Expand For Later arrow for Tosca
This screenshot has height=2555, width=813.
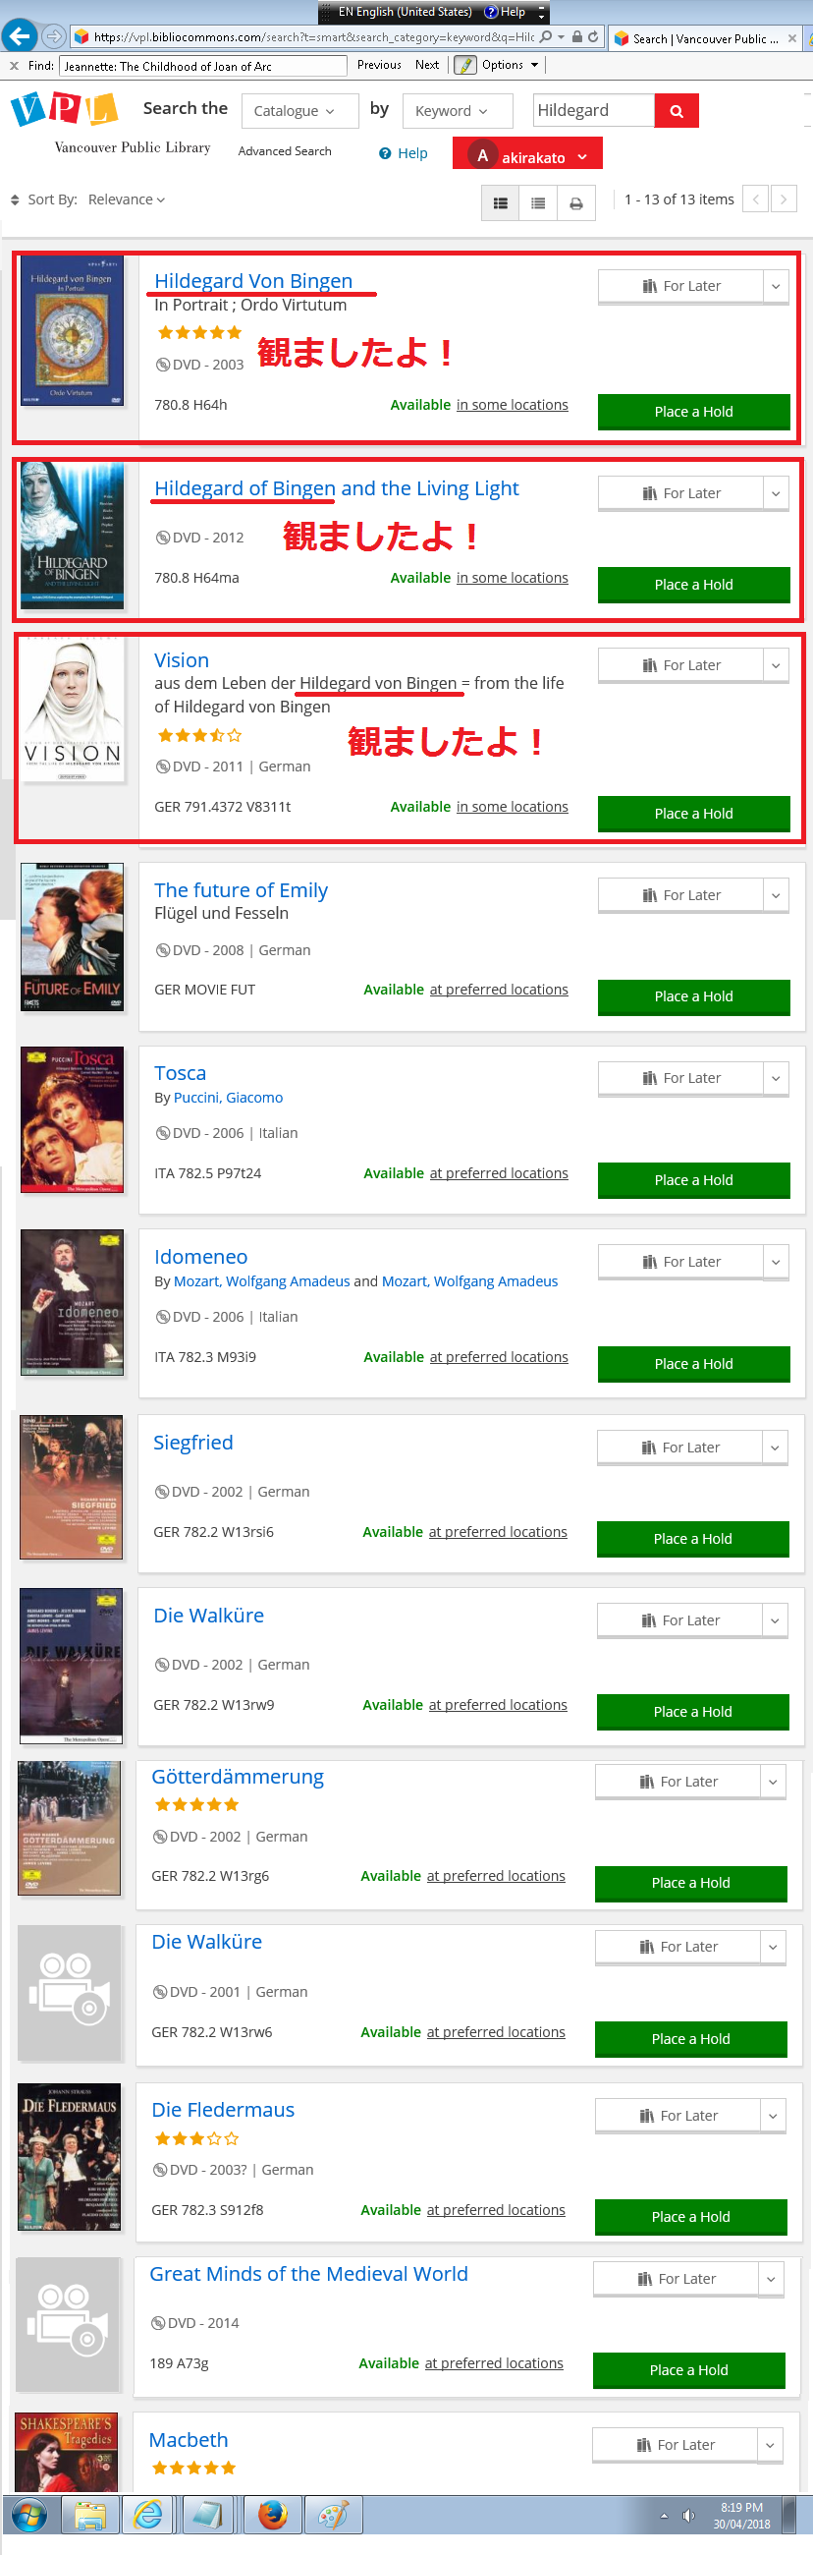point(776,1078)
